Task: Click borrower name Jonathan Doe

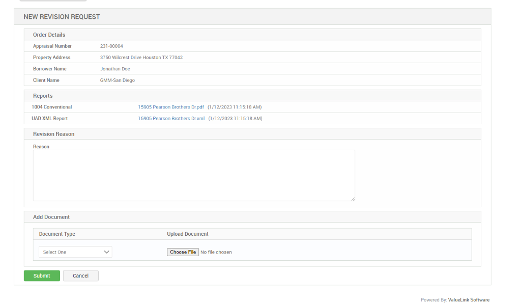Action: tap(114, 69)
